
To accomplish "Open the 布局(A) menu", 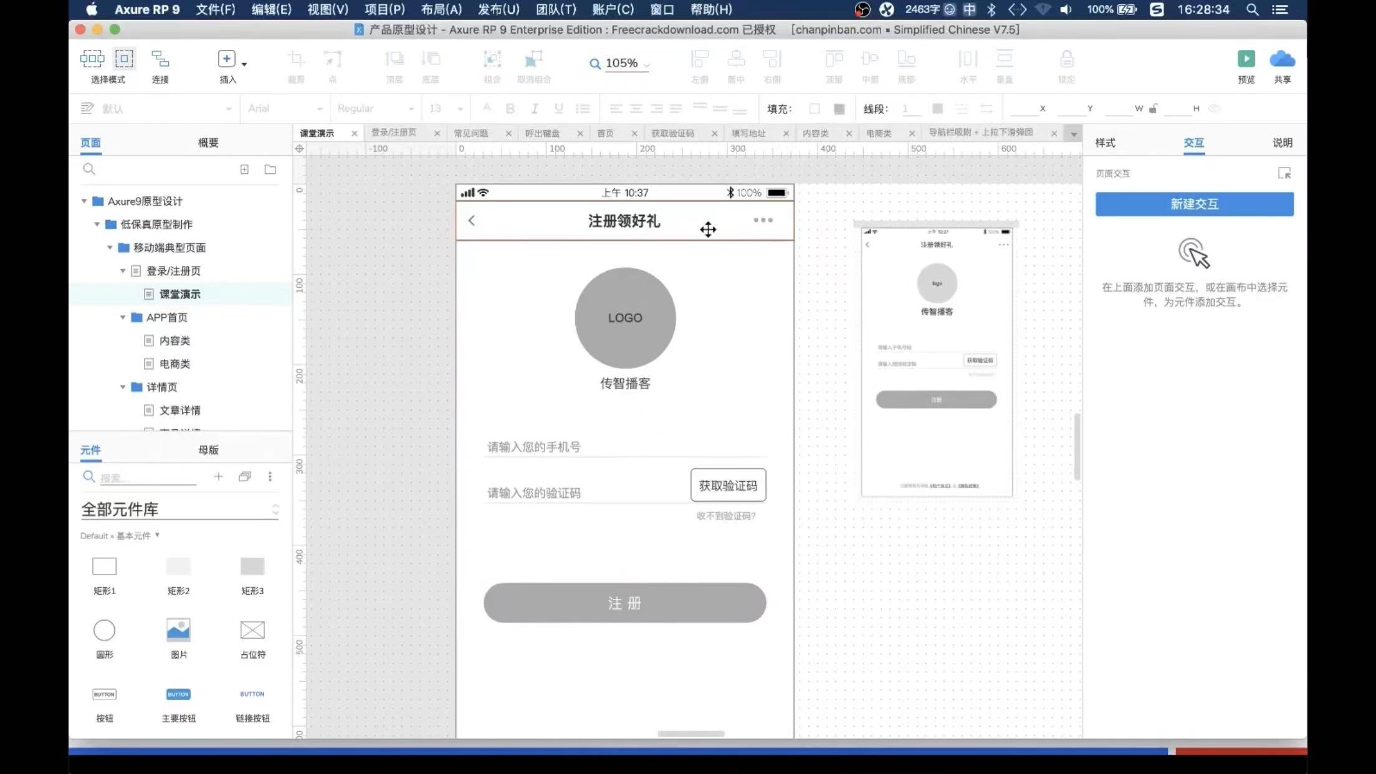I will tap(441, 9).
